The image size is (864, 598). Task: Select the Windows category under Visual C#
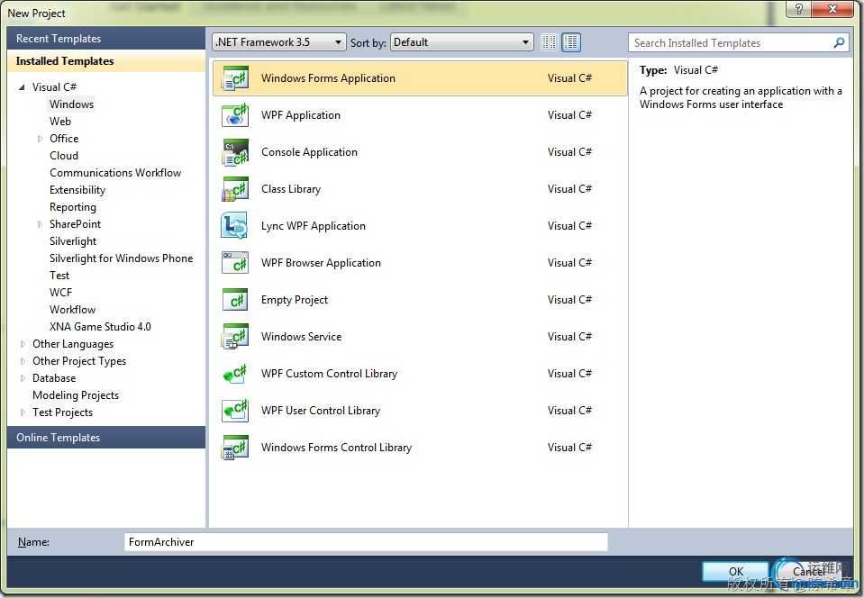click(71, 104)
